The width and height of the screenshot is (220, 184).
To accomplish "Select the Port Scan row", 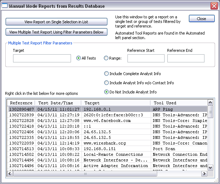I will 107,149.
